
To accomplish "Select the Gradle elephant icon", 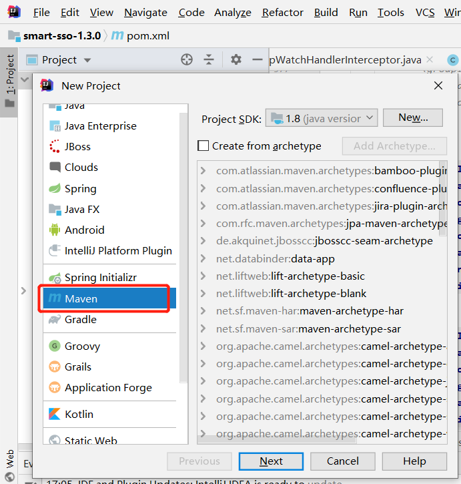I will (x=55, y=320).
